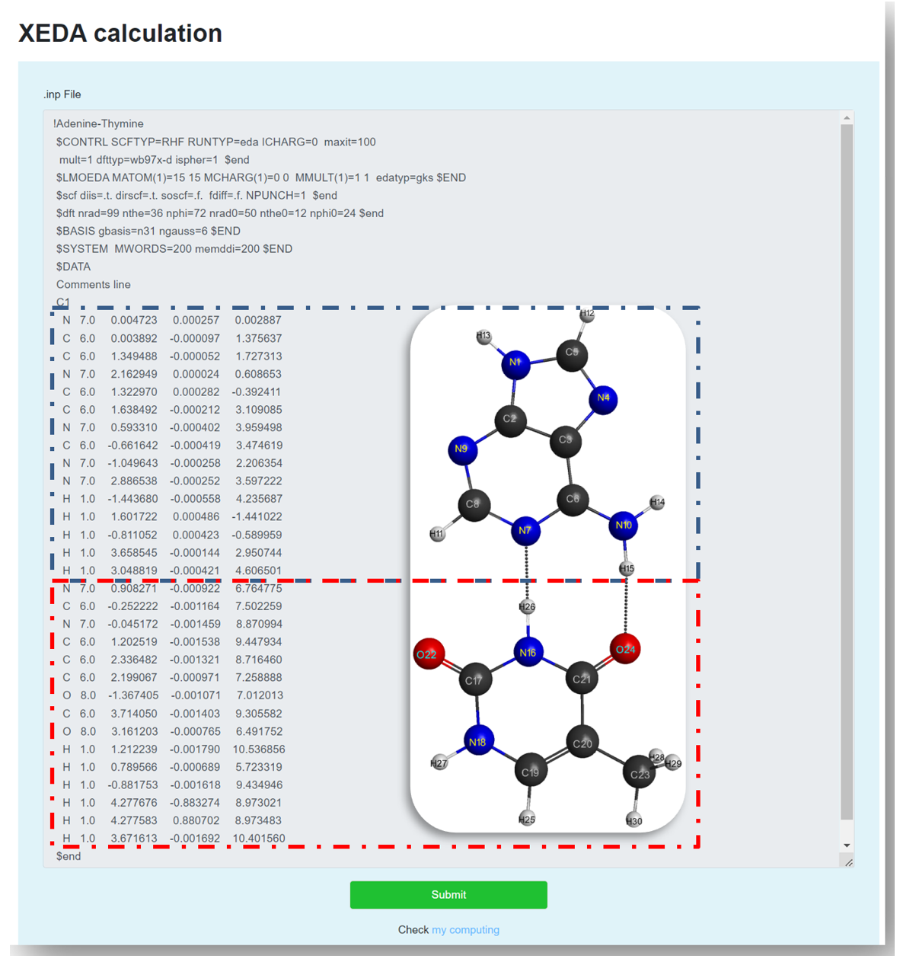Select the red O22 oxygen atom
The height and width of the screenshot is (962, 900).
point(429,654)
